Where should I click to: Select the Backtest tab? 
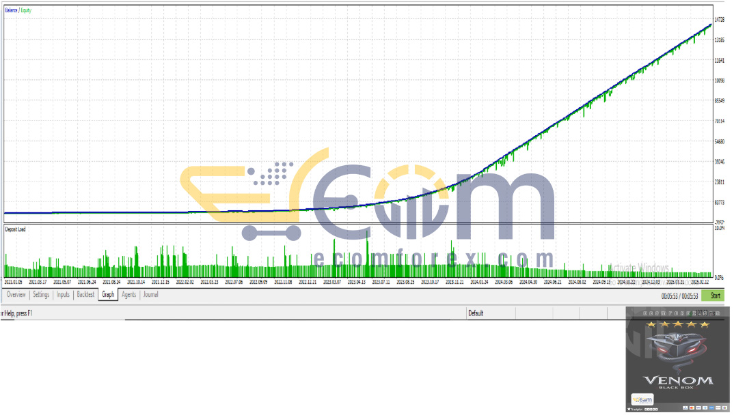pos(85,295)
